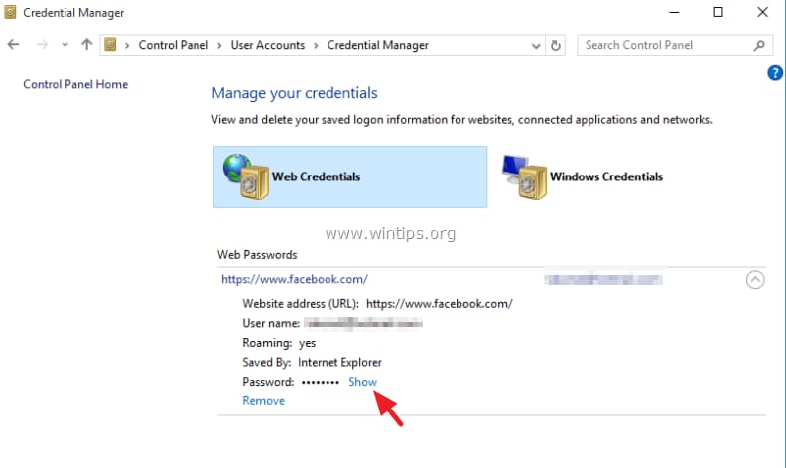Collapse the facebook.com credential entry
The height and width of the screenshot is (468, 786).
[x=755, y=279]
